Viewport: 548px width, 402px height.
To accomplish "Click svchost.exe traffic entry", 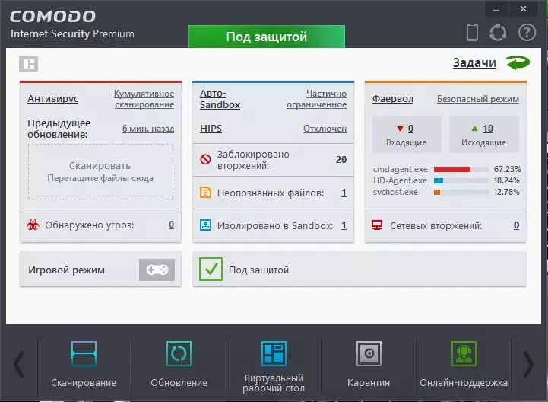I will [x=395, y=192].
